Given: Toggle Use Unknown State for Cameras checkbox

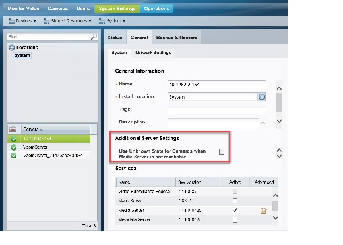Looking at the screenshot, I should (x=222, y=152).
